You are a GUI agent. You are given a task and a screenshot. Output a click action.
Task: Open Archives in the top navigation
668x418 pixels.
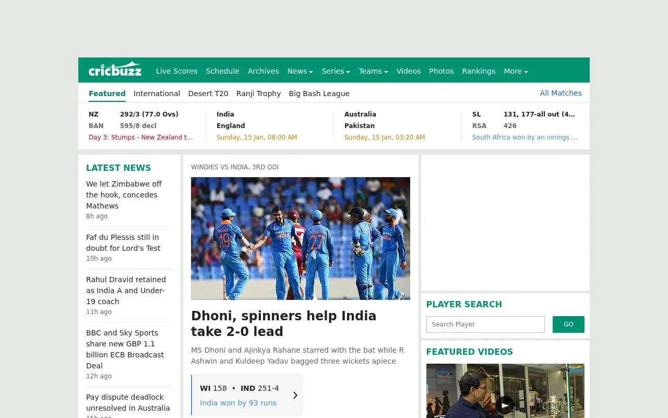[x=263, y=71]
